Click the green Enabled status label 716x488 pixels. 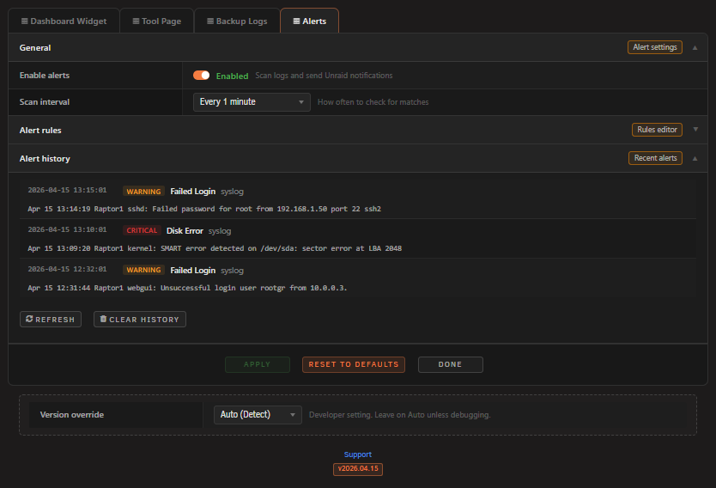[x=232, y=76]
